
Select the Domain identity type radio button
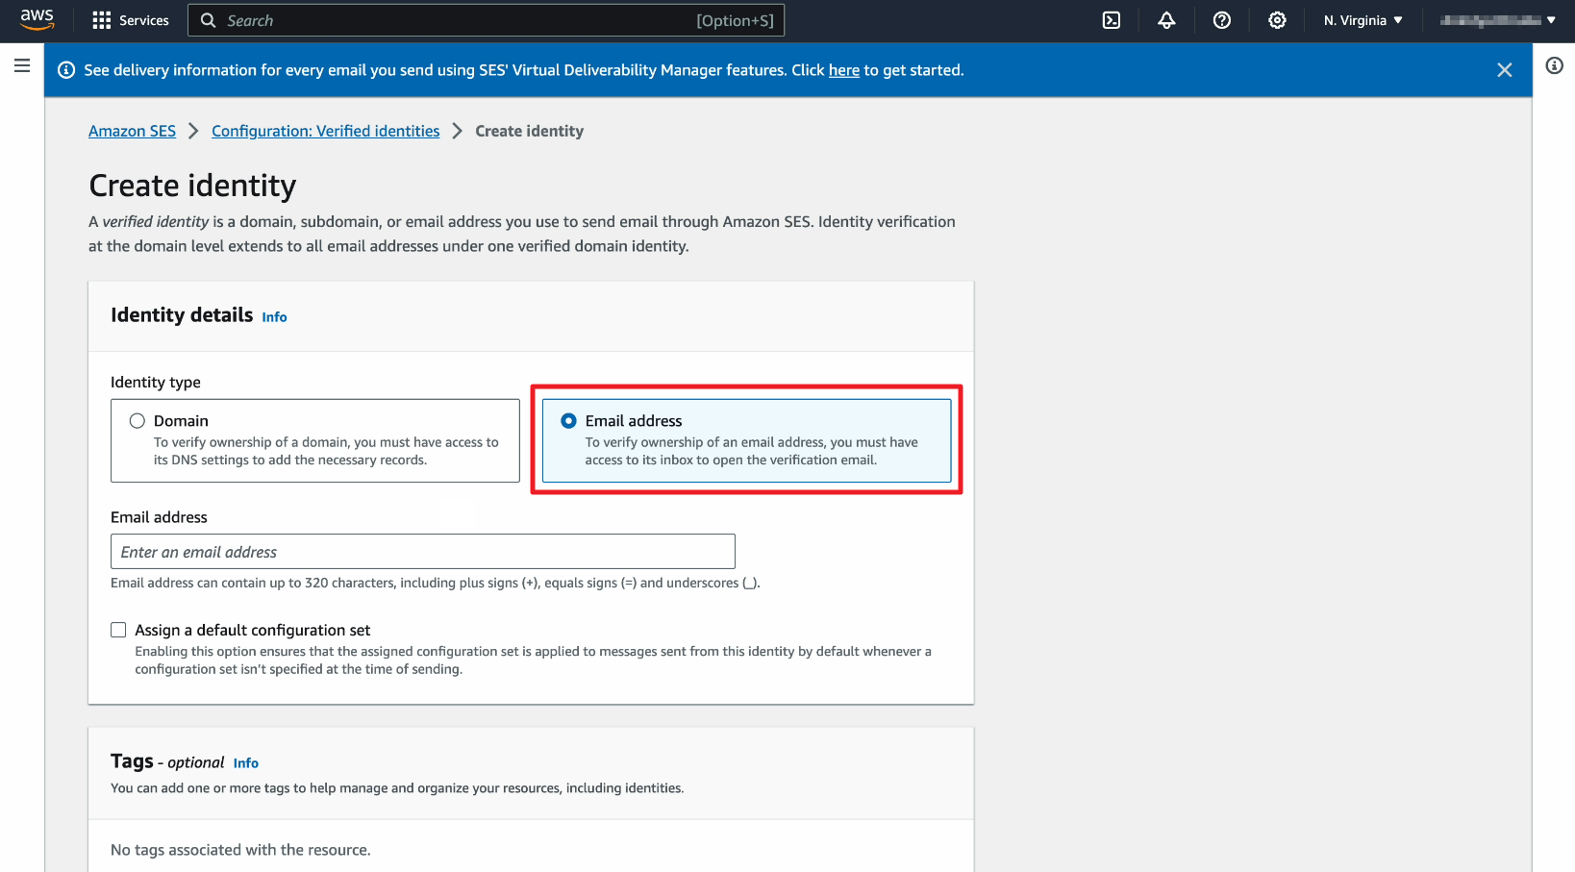137,421
